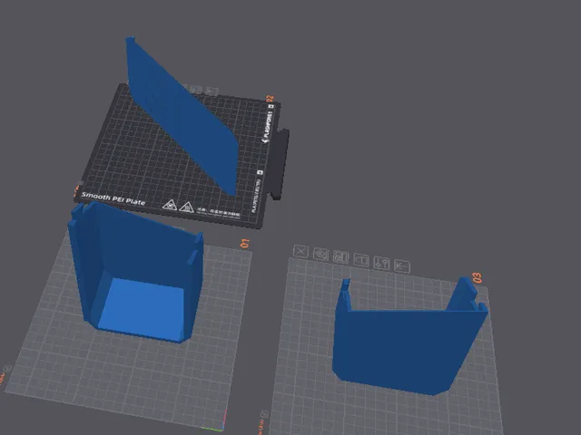Click the arrow-to-bar icon on plate 03
The height and width of the screenshot is (435, 581).
(x=402, y=266)
